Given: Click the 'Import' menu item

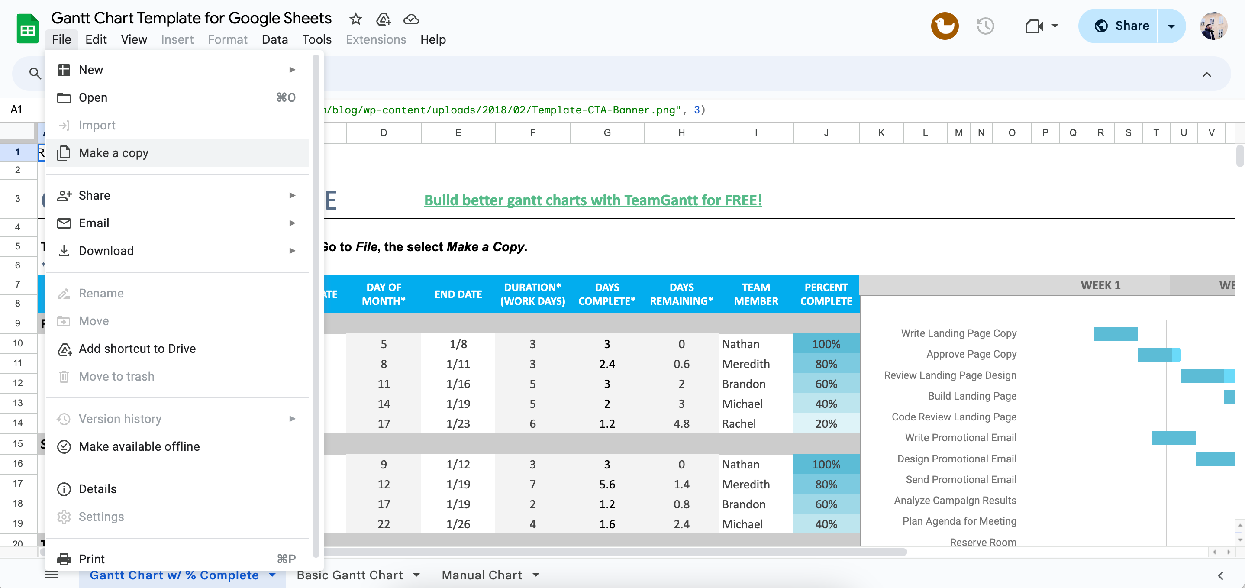Looking at the screenshot, I should [x=97, y=126].
